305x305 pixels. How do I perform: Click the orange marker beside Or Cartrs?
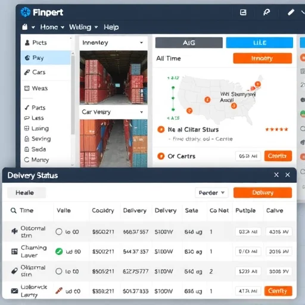coord(161,156)
